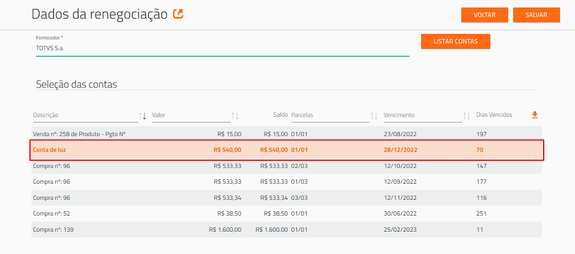
Task: Filter by Descrição column input
Action: pos(85,116)
